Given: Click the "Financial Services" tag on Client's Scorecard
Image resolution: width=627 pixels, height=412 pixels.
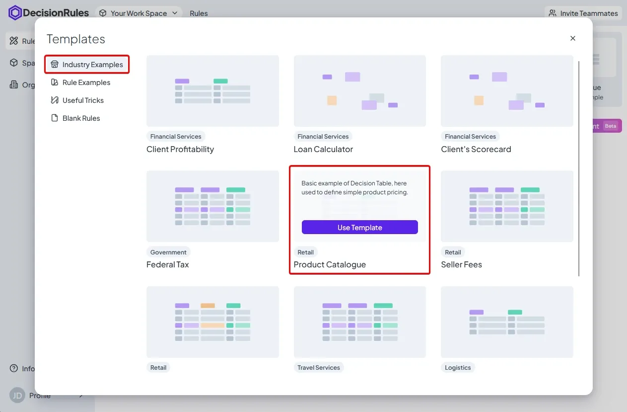Looking at the screenshot, I should (x=471, y=136).
